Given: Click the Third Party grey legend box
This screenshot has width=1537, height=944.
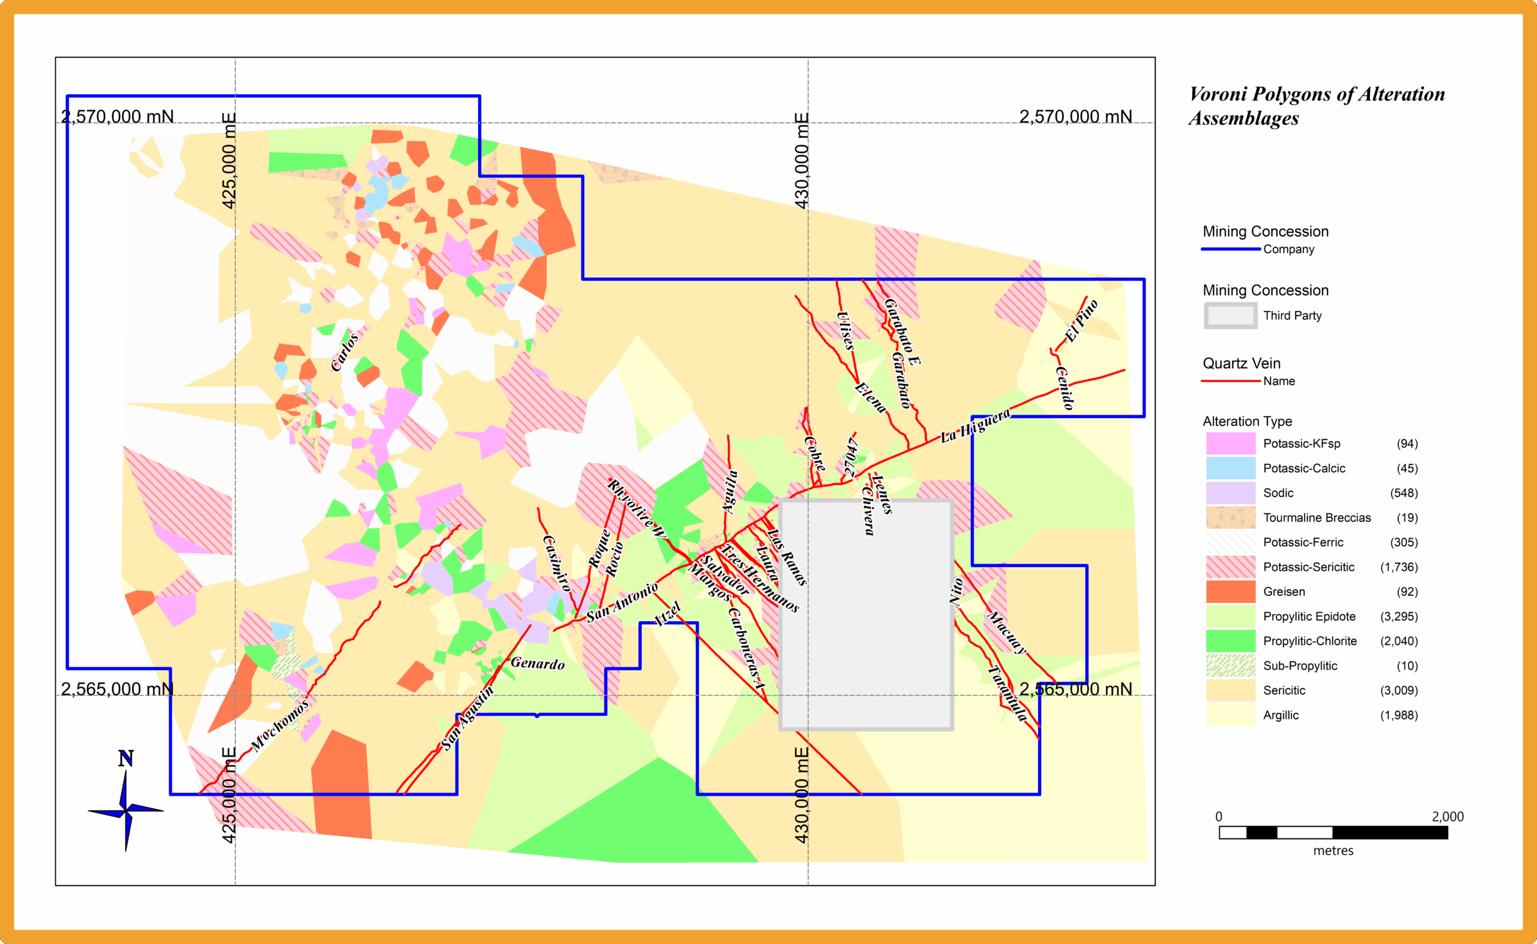Looking at the screenshot, I should click(x=1230, y=315).
